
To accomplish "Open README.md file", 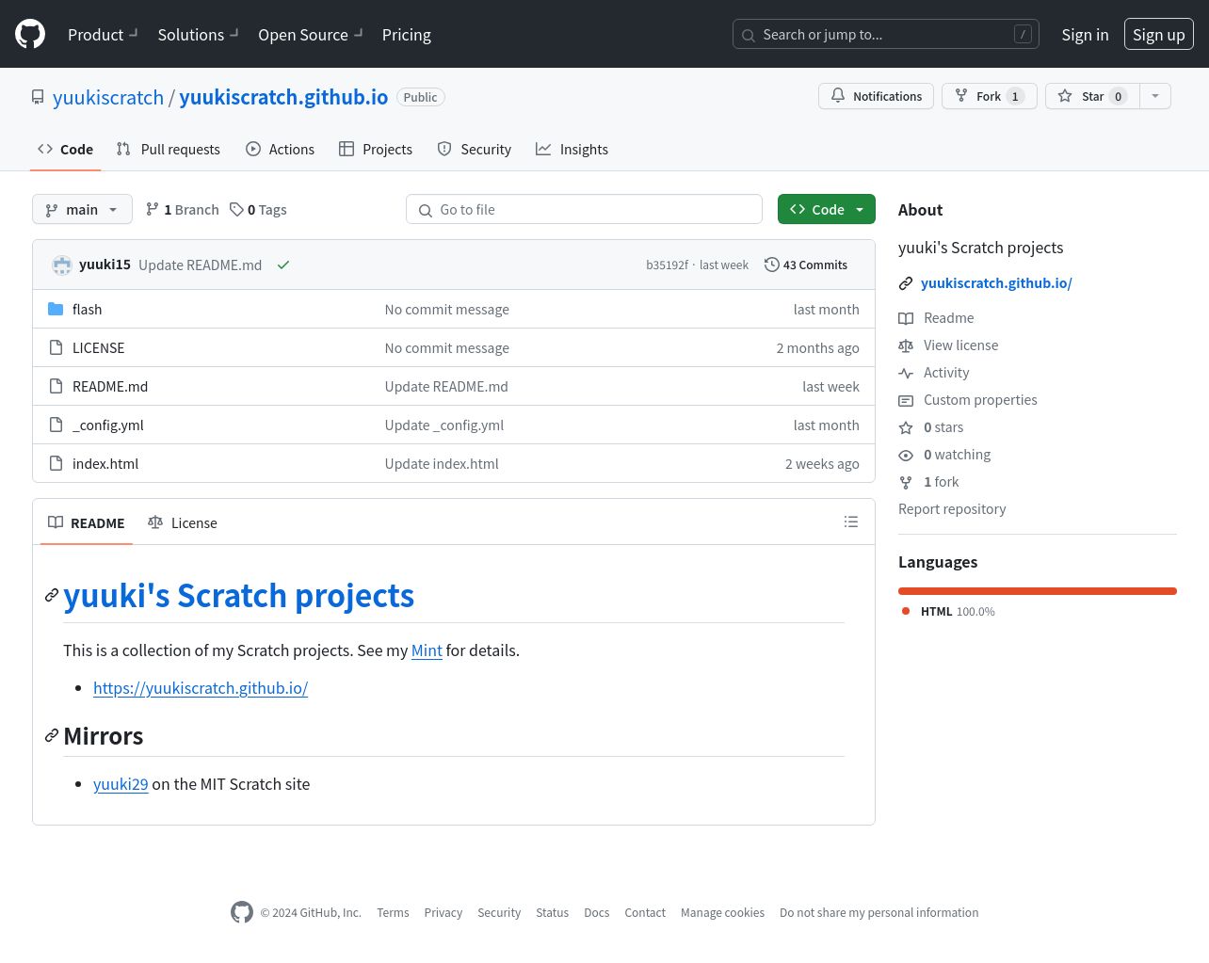I will 110,386.
